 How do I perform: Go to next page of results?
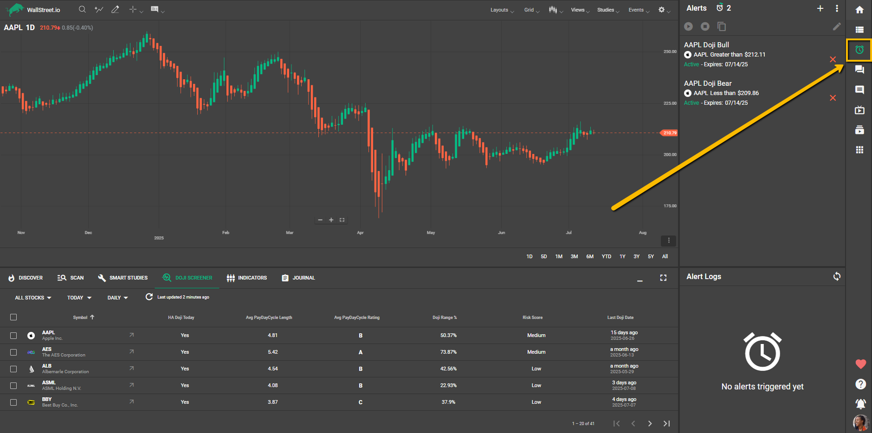(x=650, y=423)
